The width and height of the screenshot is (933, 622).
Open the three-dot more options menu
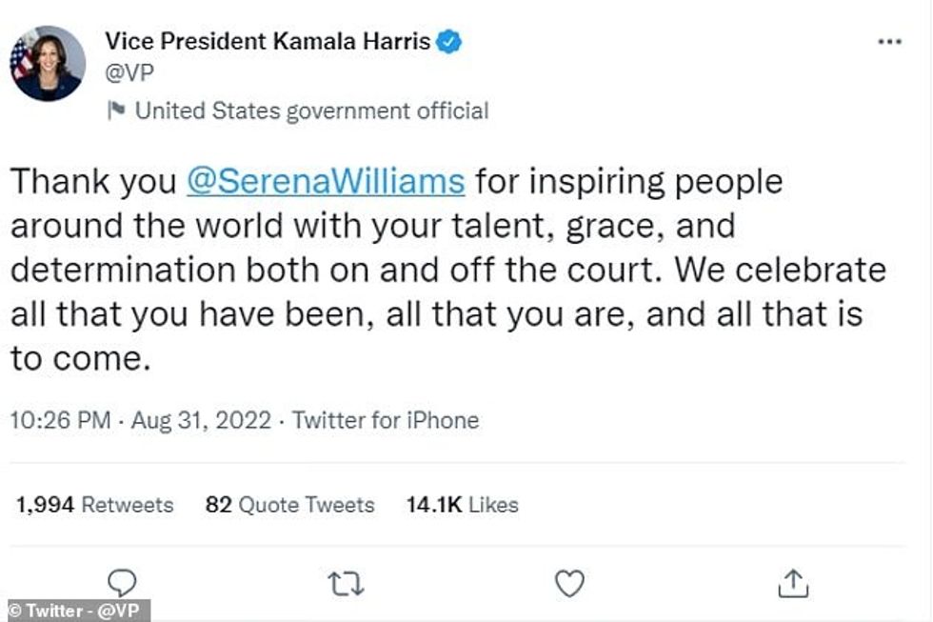(x=888, y=42)
